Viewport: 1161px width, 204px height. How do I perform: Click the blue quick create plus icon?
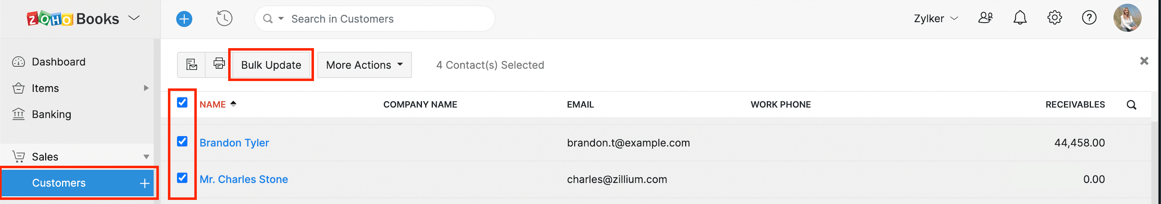click(184, 19)
